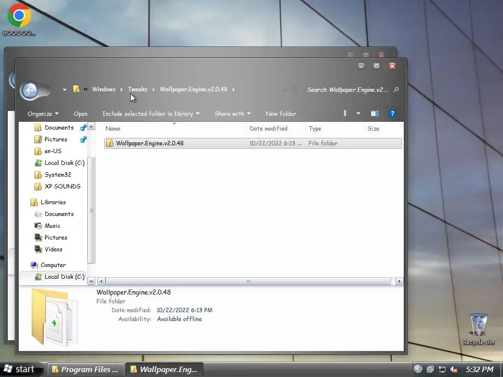Sort by the Size column header
503x377 pixels.
(x=373, y=129)
